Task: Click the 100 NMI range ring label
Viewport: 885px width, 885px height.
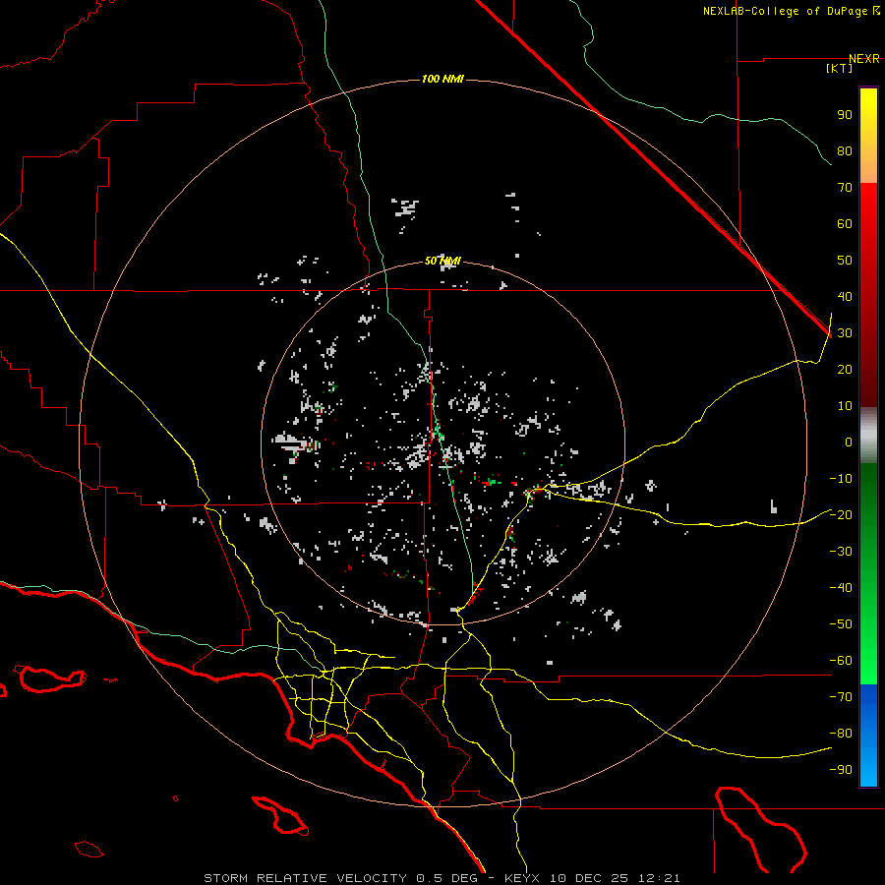Action: tap(442, 79)
